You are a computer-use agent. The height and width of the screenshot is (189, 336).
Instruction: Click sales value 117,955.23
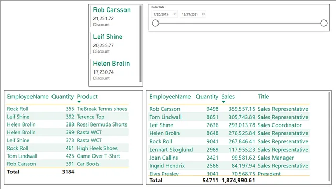coord(241,150)
